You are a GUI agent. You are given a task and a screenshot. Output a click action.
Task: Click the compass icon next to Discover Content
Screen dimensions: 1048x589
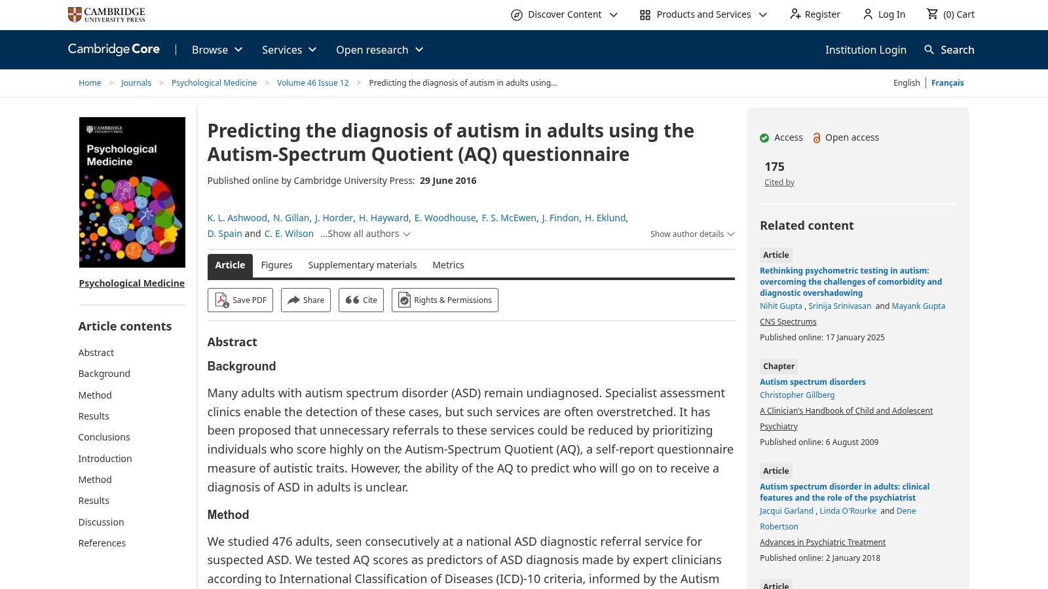(517, 14)
